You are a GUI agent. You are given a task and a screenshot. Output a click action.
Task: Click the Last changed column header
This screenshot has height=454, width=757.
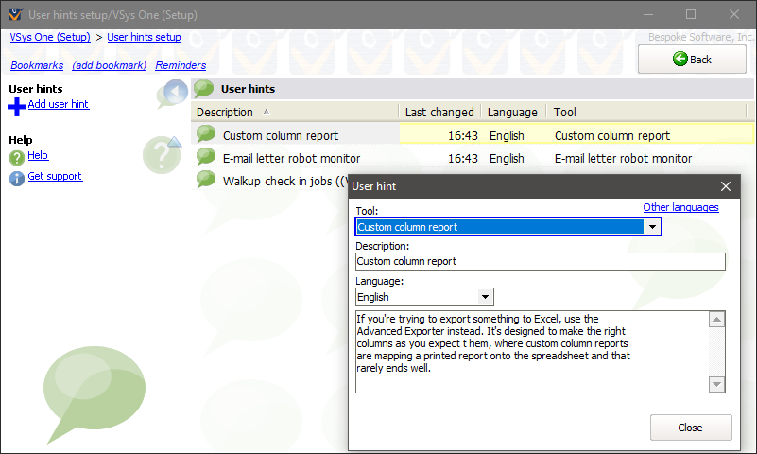tap(439, 112)
